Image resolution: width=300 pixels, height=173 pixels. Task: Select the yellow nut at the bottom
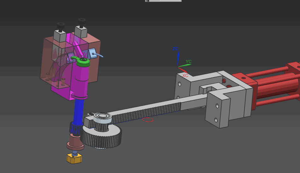pyautogui.click(x=75, y=159)
